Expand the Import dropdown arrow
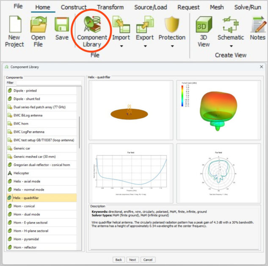Viewport: 268px width, 266px height. [x=121, y=46]
